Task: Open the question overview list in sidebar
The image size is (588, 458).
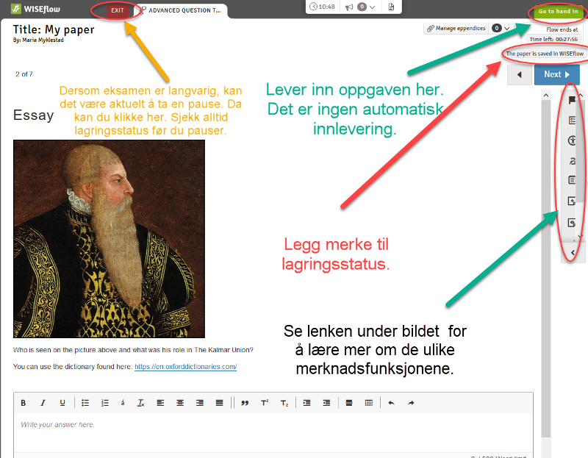Action: 572,121
